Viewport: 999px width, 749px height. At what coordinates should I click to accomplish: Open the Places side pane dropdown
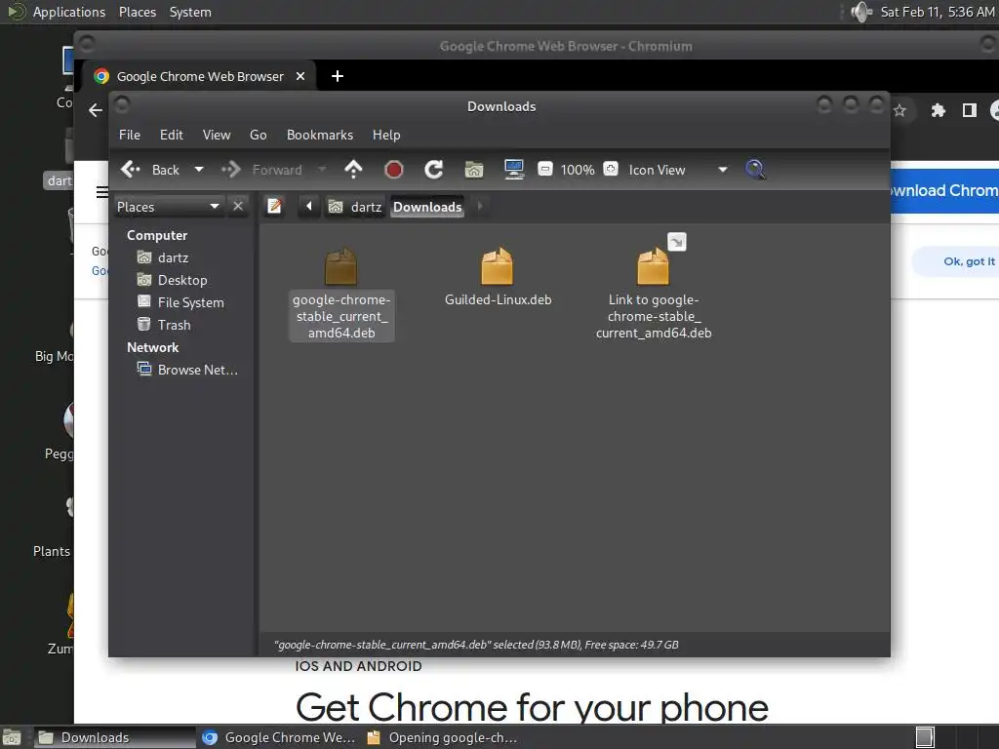168,207
